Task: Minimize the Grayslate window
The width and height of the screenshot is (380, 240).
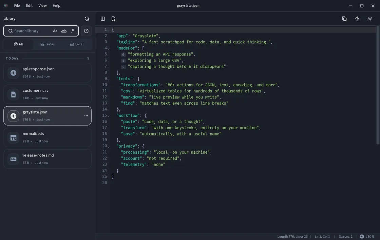Action: pyautogui.click(x=351, y=5)
